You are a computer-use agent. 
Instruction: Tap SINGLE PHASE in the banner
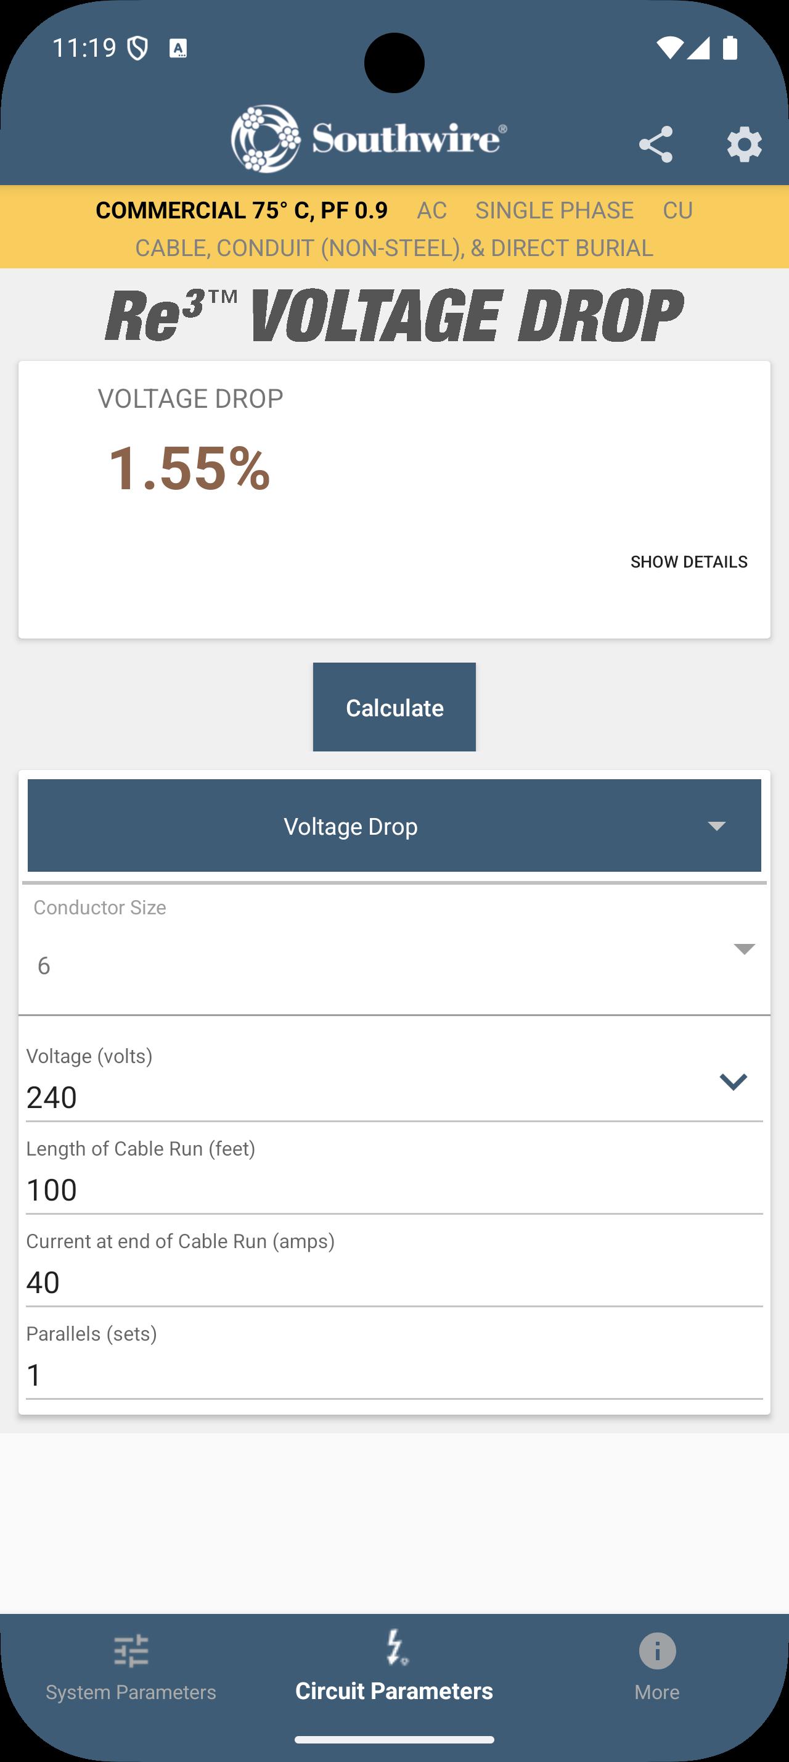554,210
